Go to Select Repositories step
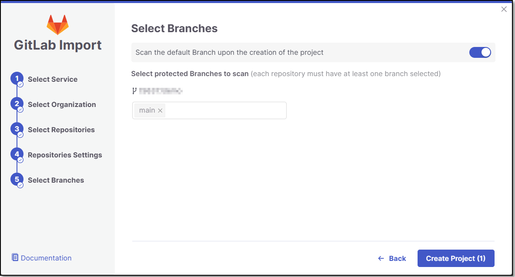This screenshot has height=277, width=515. click(61, 130)
